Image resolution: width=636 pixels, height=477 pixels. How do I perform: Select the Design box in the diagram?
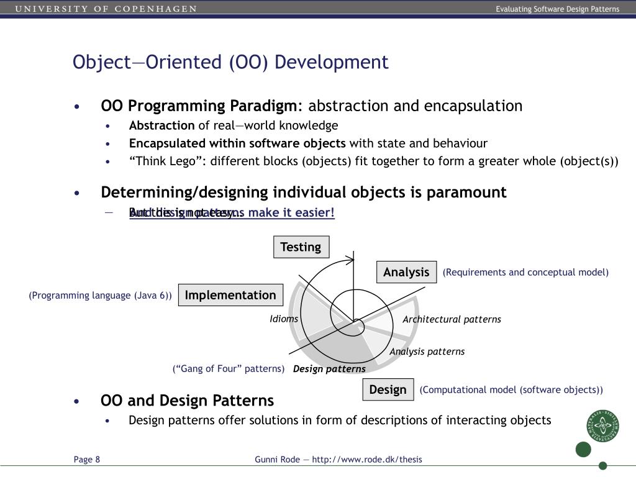388,389
